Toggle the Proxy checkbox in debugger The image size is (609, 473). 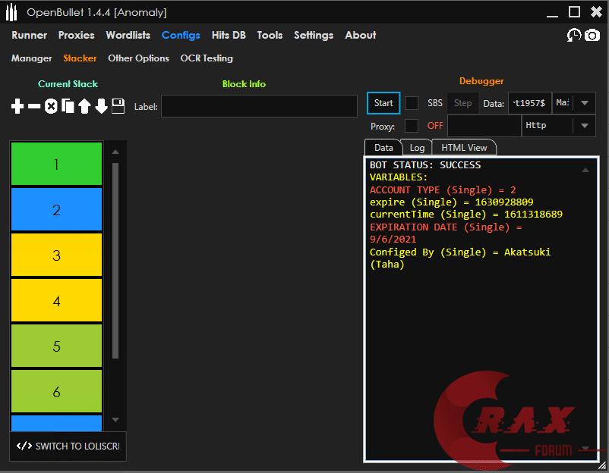(x=412, y=126)
